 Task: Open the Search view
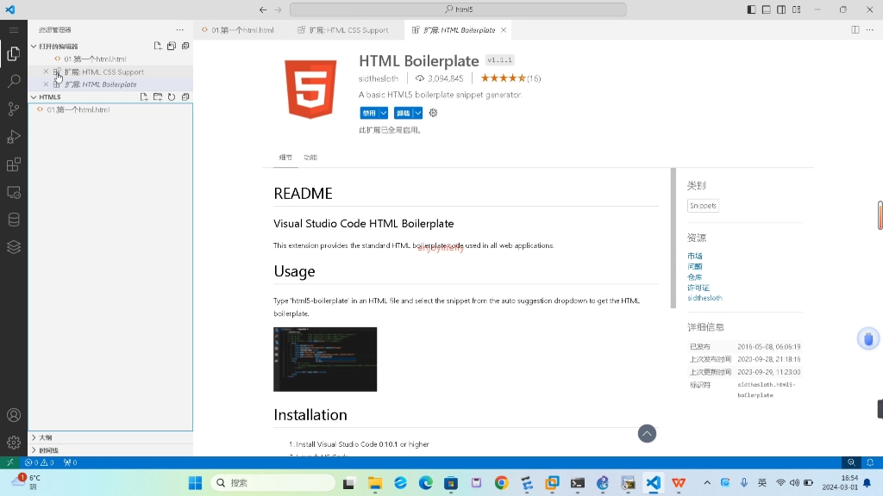pos(13,81)
